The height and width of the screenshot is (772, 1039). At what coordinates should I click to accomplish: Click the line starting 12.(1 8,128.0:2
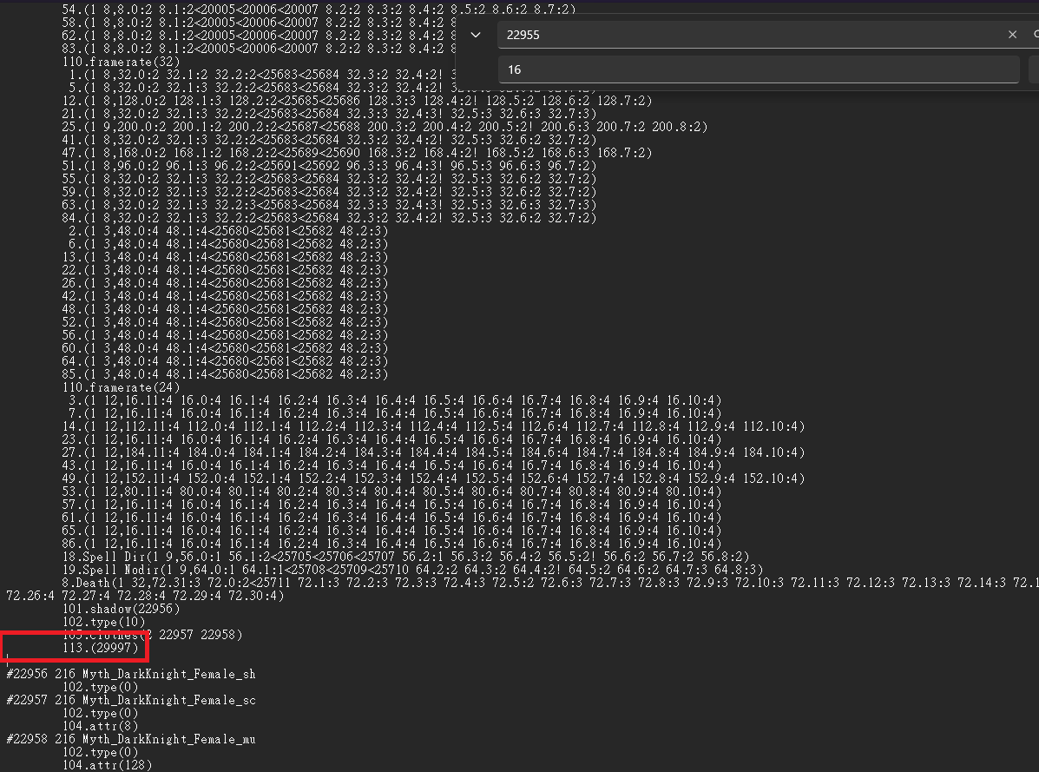pos(357,101)
